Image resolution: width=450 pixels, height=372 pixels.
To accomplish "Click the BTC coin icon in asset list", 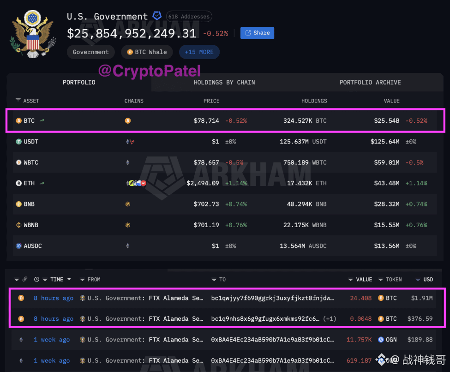I will [x=18, y=120].
